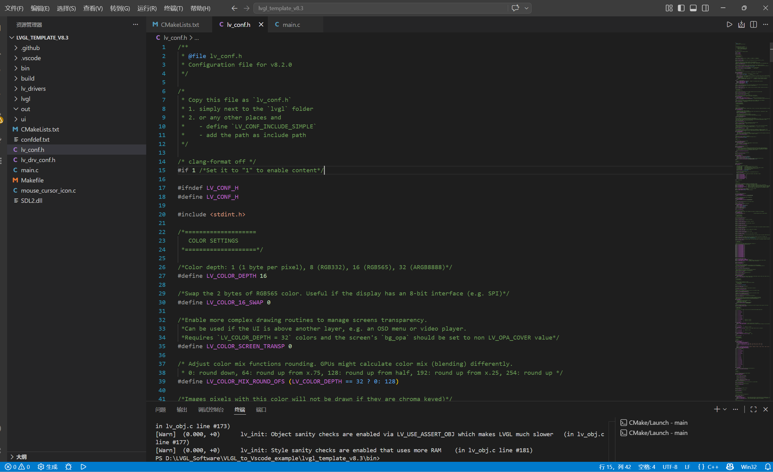Collapse the LVGL_TEMPLATE_V8.3 root folder
Viewport: 773px width, 472px height.
77,38
